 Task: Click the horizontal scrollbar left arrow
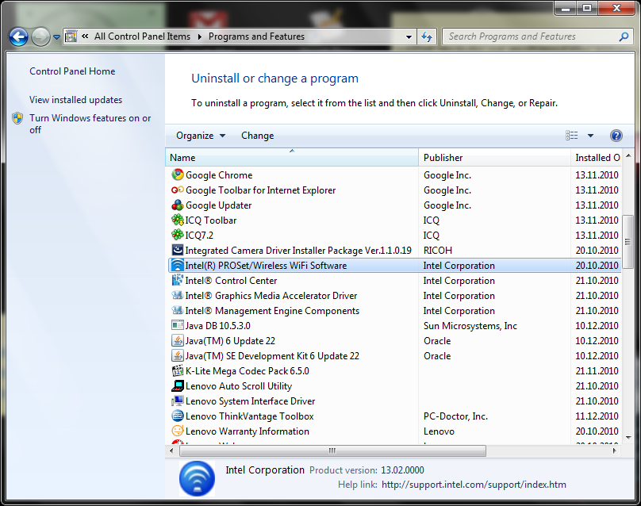[x=171, y=450]
